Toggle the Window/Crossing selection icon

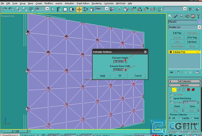(x=72, y=9)
